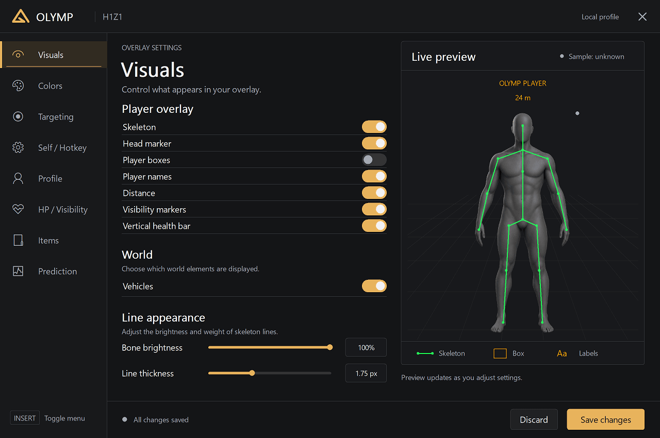This screenshot has width=660, height=438.
Task: Open the Profile section
Action: point(54,178)
